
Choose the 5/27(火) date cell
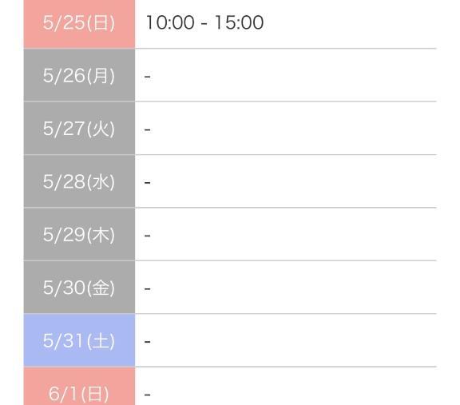pos(79,129)
